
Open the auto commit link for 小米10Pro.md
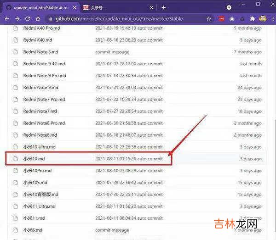(150, 171)
